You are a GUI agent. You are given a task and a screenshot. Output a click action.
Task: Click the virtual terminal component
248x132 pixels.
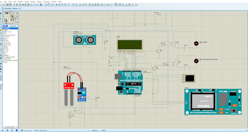pos(189,79)
